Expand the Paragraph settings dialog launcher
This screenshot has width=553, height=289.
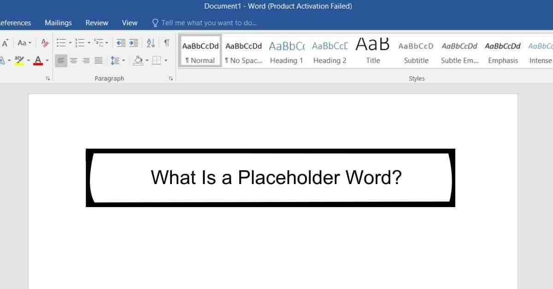(x=171, y=79)
